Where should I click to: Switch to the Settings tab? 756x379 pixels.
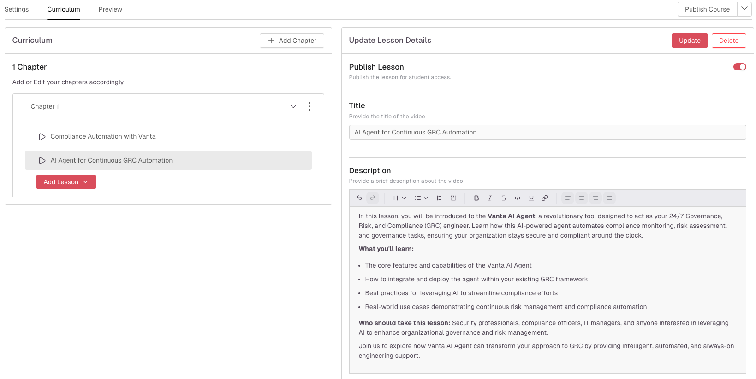point(17,9)
